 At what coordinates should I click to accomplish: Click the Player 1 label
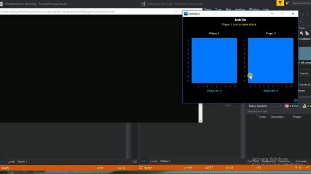[x=214, y=33]
